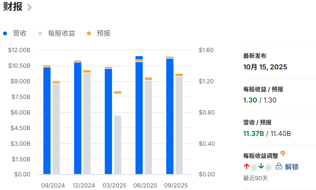The image size is (316, 190).
Task: Click the 解锁 unlock link
Action: coord(292,167)
